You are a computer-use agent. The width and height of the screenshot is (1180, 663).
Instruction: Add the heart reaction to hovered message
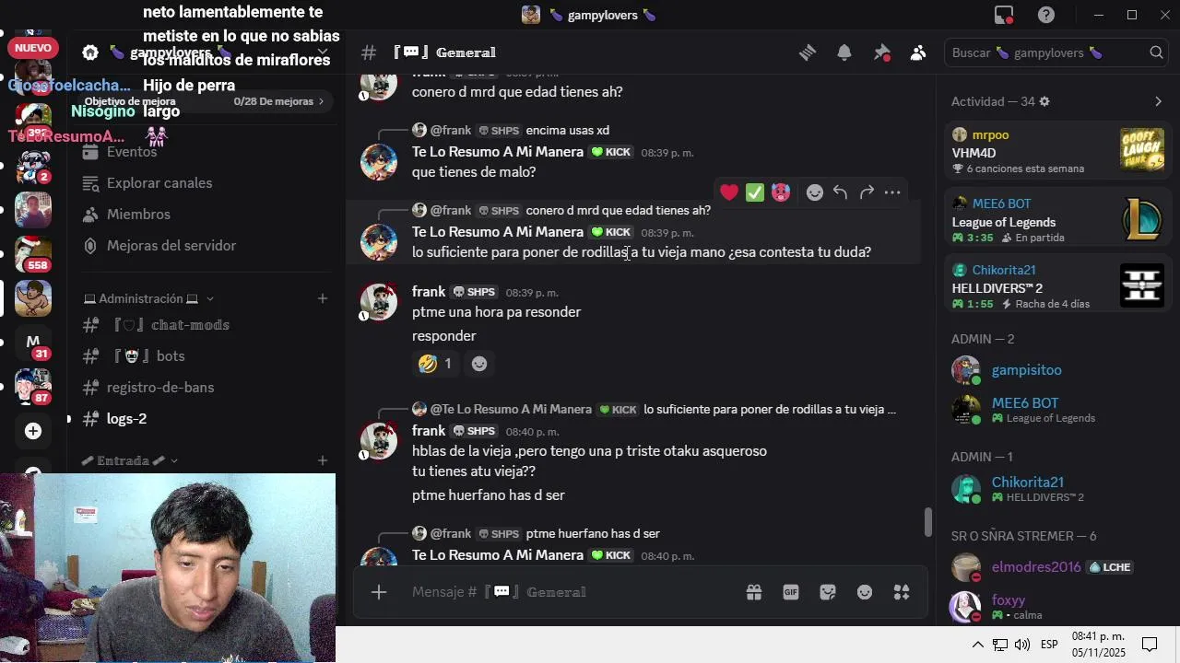[x=729, y=192]
